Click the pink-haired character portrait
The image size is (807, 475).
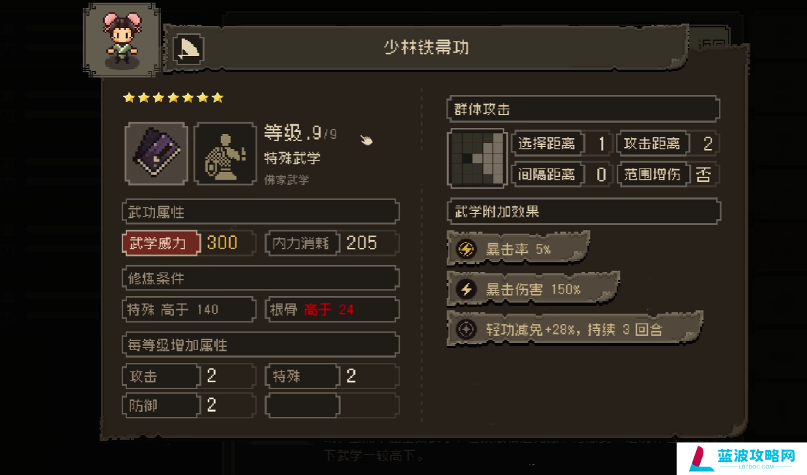(123, 40)
